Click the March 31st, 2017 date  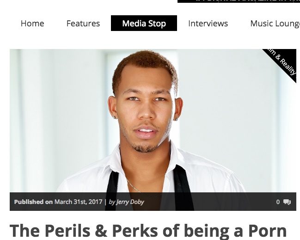point(79,202)
